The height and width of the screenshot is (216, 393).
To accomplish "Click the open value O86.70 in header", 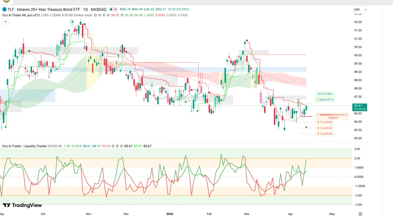I will (x=125, y=10).
